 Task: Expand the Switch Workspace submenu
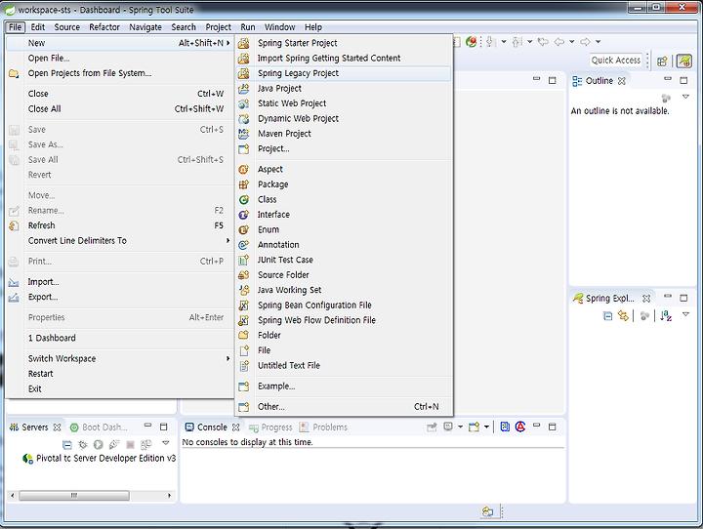click(x=120, y=358)
